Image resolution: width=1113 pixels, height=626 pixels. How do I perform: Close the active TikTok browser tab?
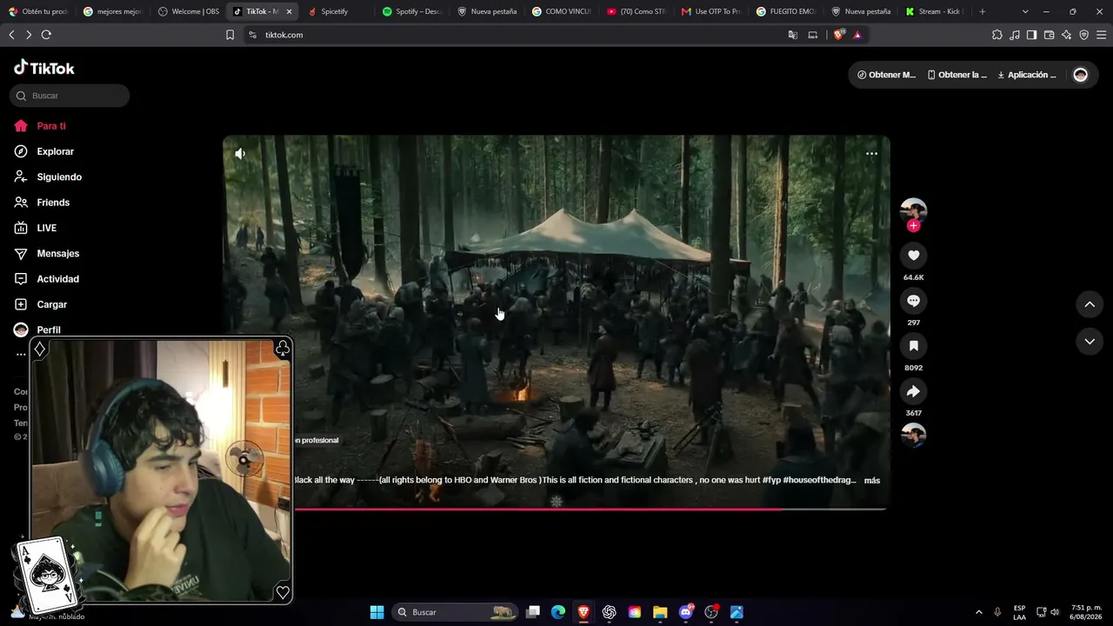click(289, 11)
